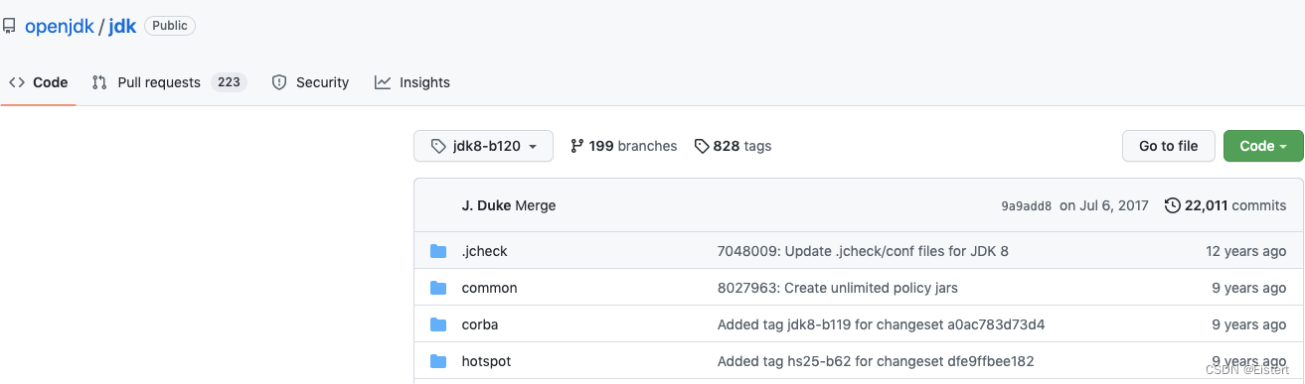Click the tag icon beside 828 tags
Image resolution: width=1305 pixels, height=384 pixels.
tap(702, 146)
